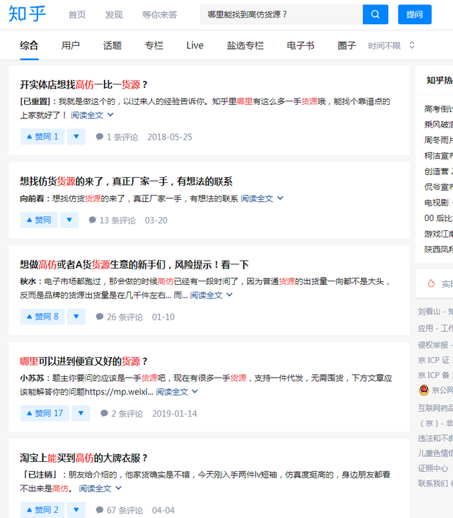
Task: Switch to the 用户 tab
Action: [x=71, y=45]
